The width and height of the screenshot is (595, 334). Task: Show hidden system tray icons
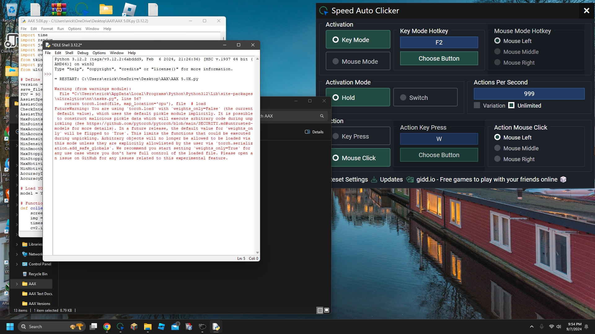tap(532, 327)
